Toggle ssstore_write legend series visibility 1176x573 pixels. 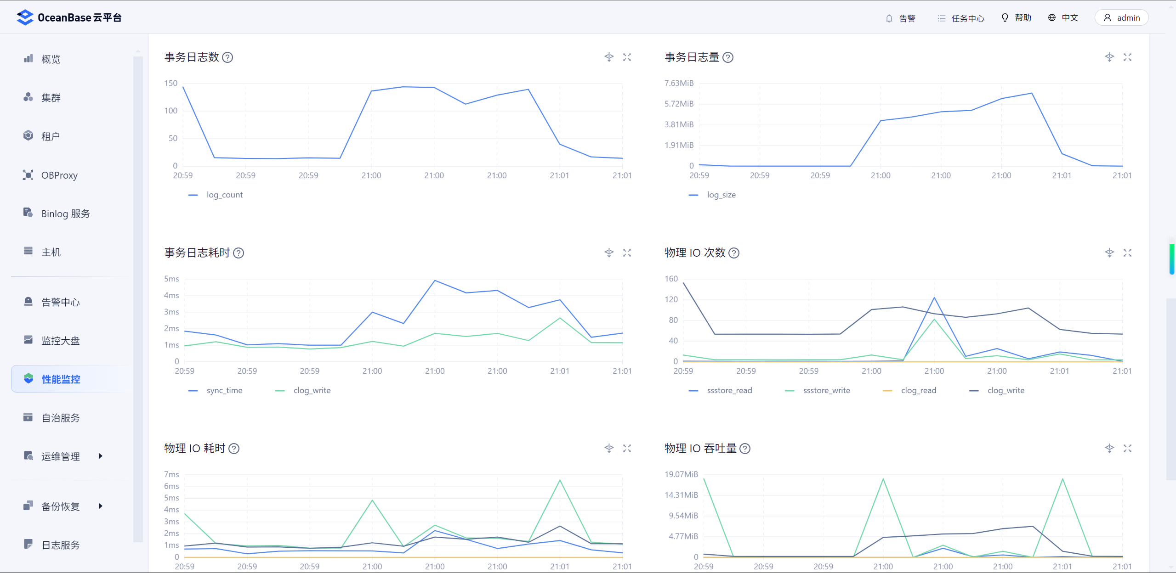coord(826,390)
